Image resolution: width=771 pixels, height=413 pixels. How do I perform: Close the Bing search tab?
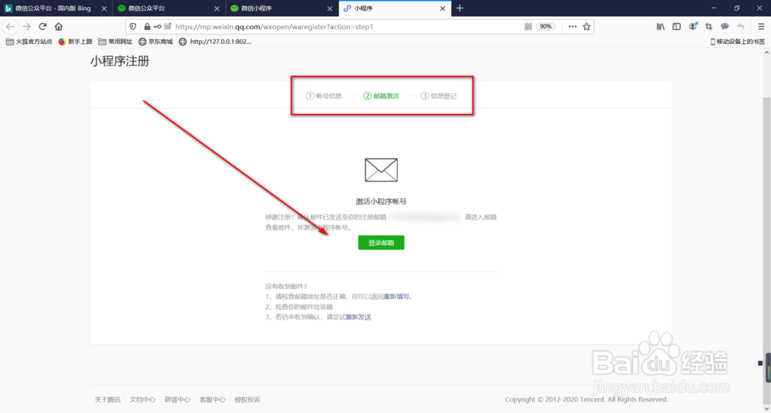(104, 8)
